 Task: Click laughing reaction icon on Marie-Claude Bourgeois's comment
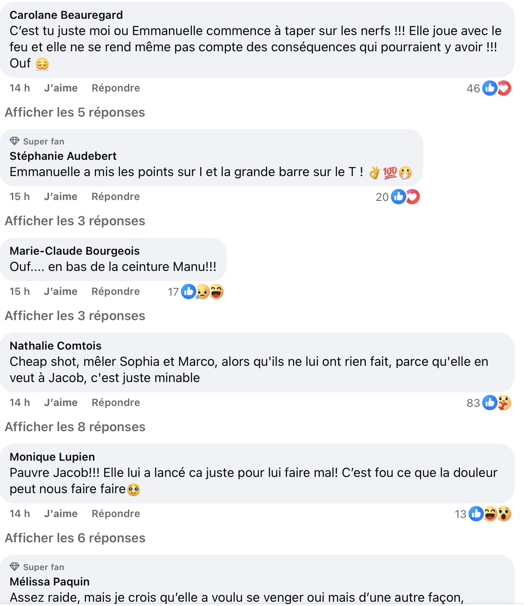217,291
